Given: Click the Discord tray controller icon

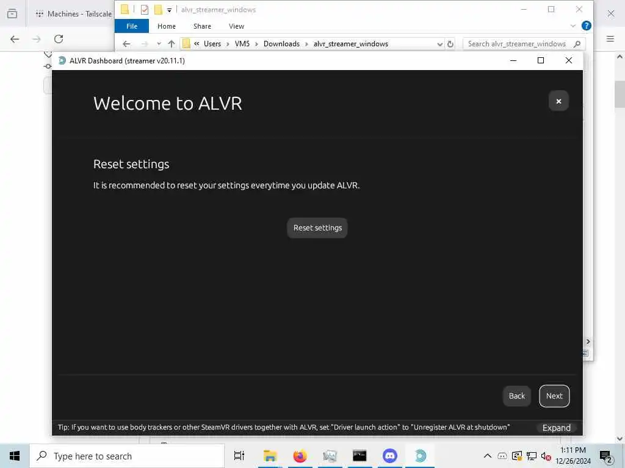Looking at the screenshot, I should pos(502,456).
